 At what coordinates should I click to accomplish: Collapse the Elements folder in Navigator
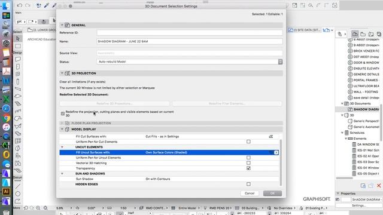point(346,139)
